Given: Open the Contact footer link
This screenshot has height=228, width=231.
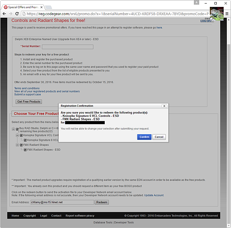Looking at the screenshot, I should click(56, 216).
